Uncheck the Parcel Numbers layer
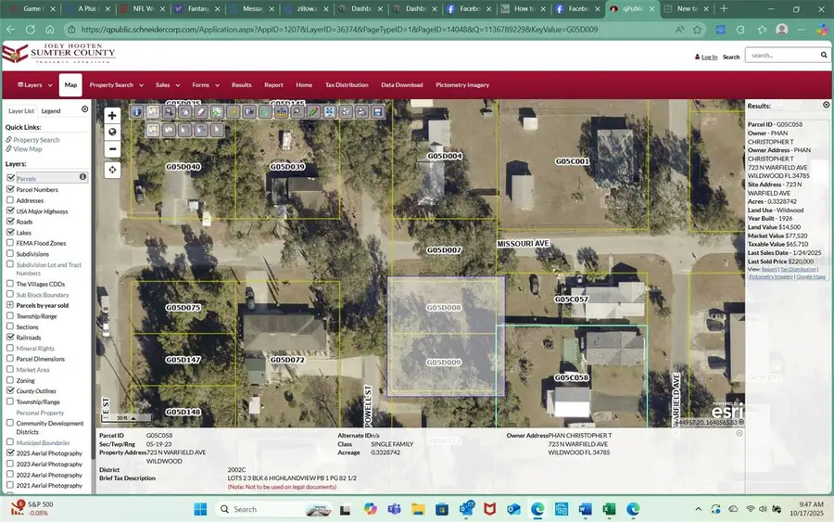 [10, 189]
